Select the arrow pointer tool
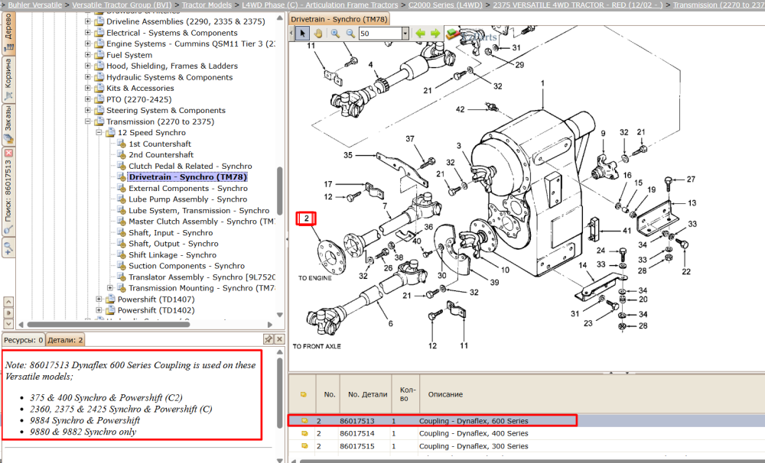The width and height of the screenshot is (765, 463). pyautogui.click(x=302, y=33)
